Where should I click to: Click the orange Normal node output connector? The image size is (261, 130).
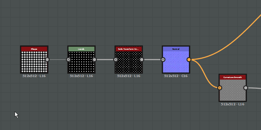tap(189, 59)
